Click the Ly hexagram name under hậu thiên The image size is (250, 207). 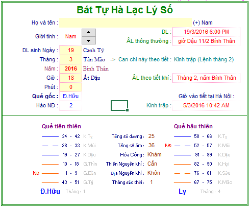tap(182, 192)
